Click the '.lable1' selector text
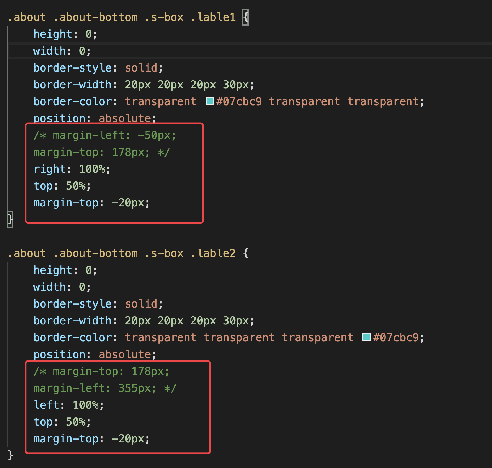Screen dimensions: 492x468 tap(213, 17)
